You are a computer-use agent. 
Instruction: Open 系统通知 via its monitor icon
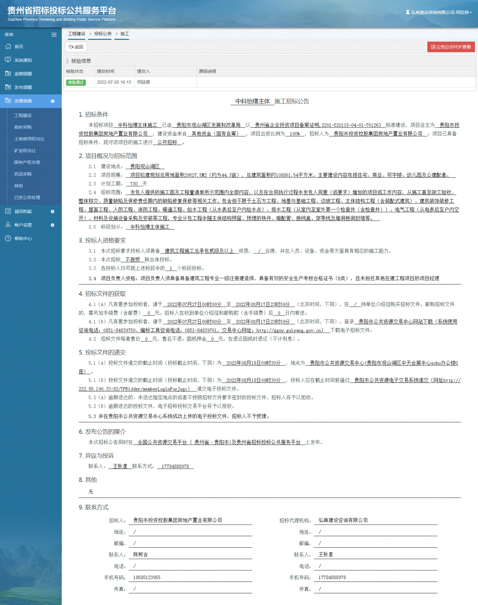[x=8, y=60]
